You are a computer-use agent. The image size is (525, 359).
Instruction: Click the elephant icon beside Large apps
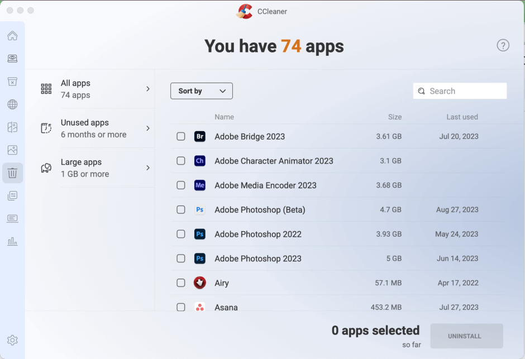46,167
